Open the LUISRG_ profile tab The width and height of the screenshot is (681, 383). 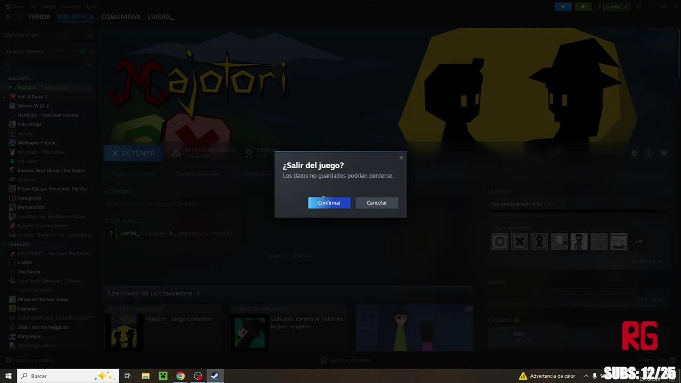[161, 17]
